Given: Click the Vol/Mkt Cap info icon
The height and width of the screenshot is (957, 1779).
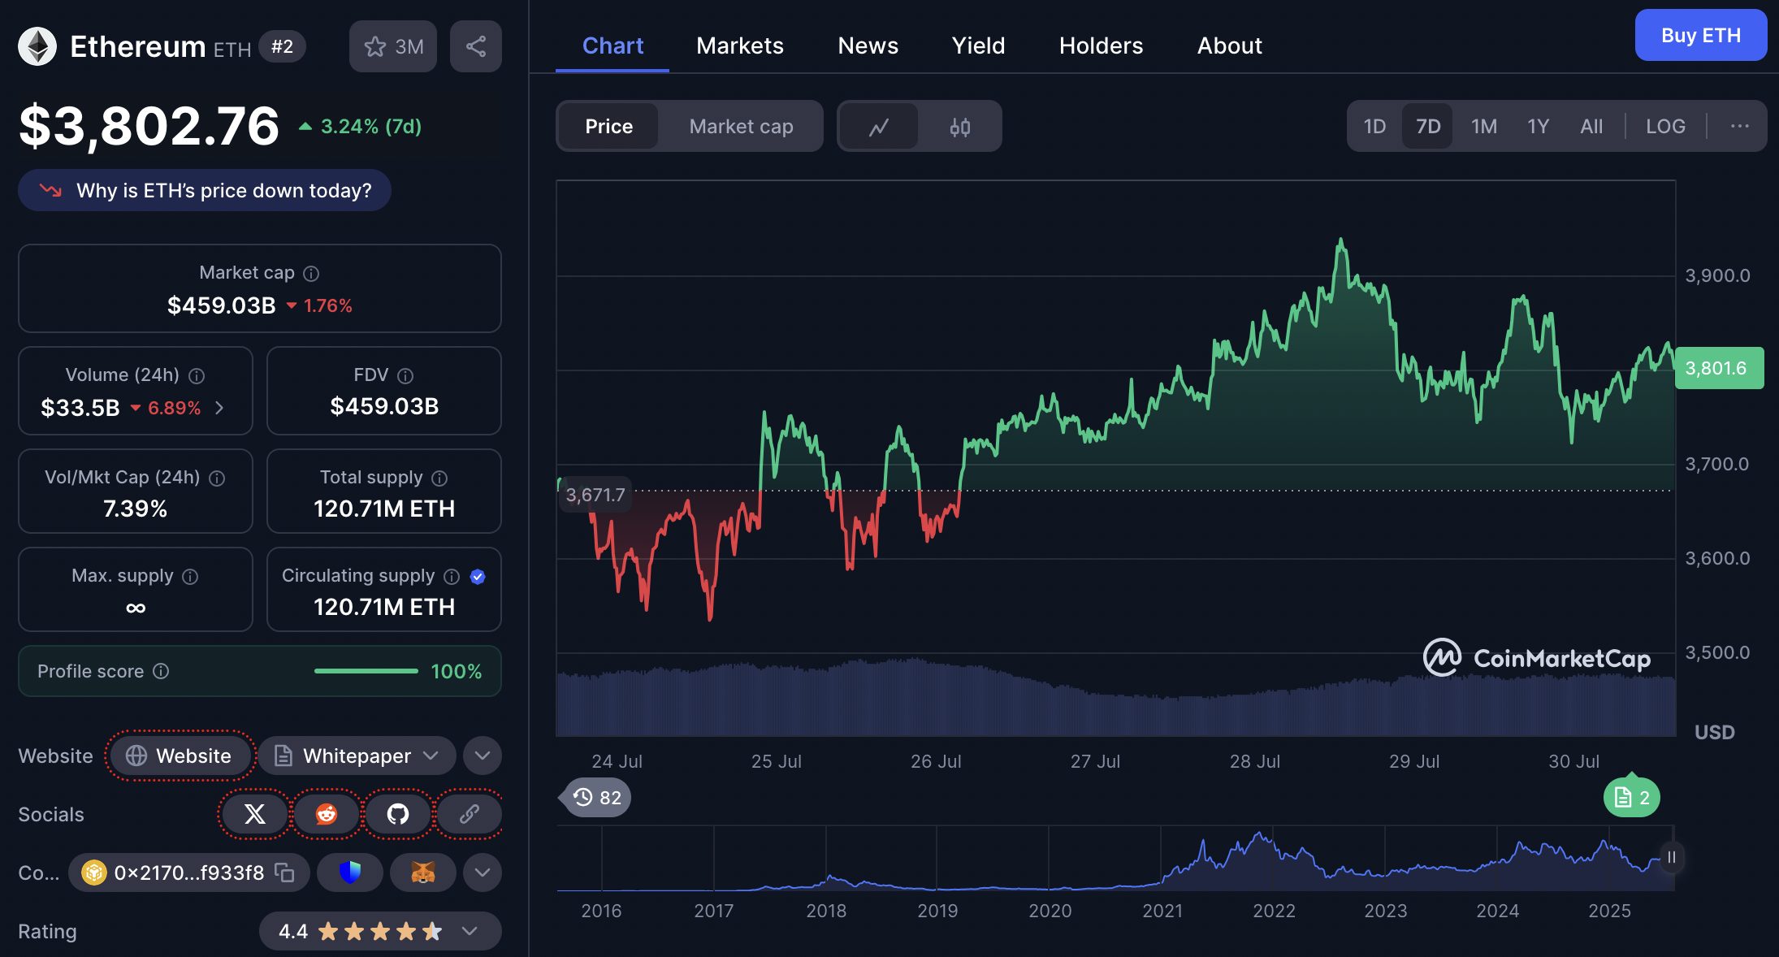Looking at the screenshot, I should tap(217, 478).
